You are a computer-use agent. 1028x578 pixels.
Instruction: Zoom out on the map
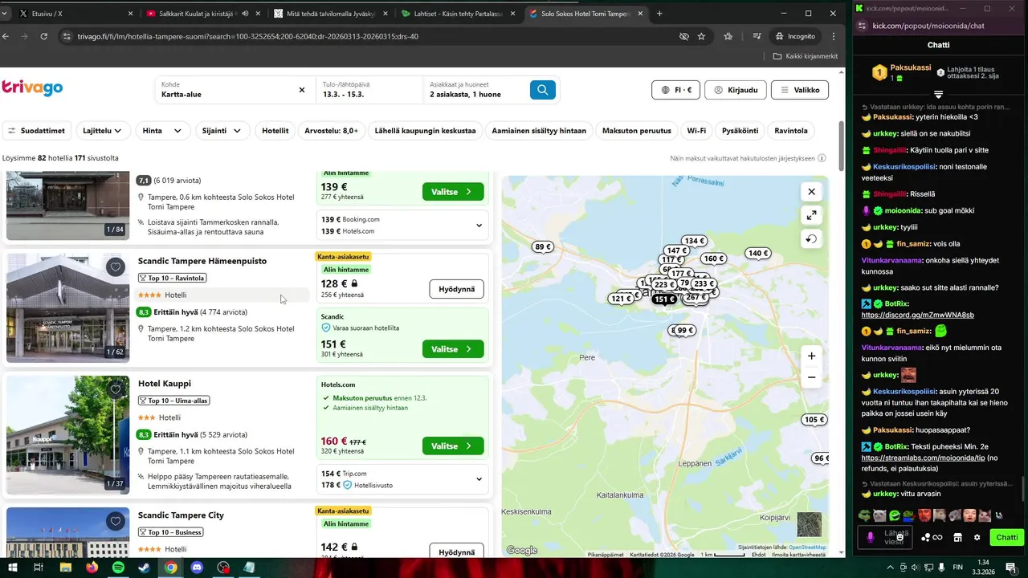point(811,377)
